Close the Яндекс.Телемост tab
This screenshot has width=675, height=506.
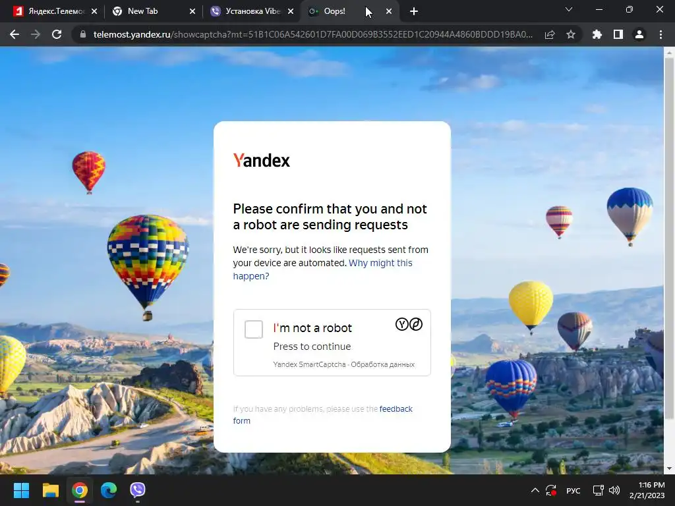click(x=94, y=11)
